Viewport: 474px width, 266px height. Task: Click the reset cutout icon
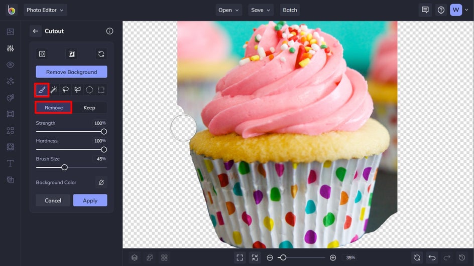pyautogui.click(x=101, y=54)
